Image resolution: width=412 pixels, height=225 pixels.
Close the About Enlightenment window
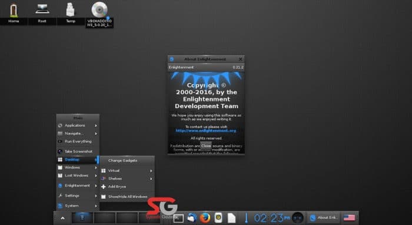coord(240,59)
